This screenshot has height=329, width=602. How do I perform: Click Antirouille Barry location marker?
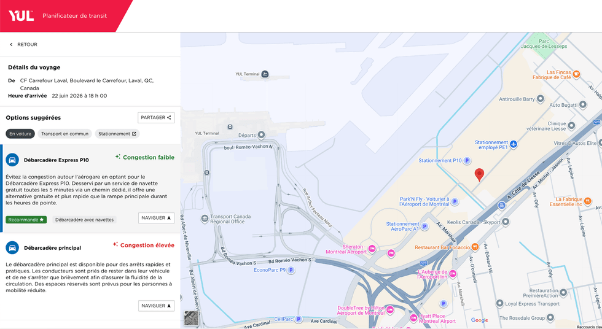point(540,99)
